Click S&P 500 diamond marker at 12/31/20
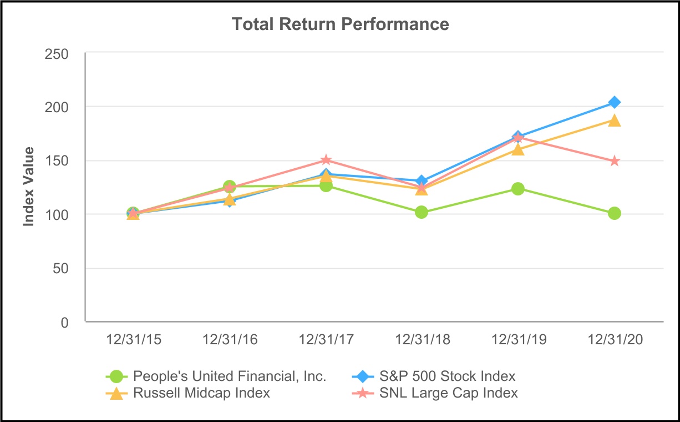This screenshot has height=422, width=680. point(614,102)
